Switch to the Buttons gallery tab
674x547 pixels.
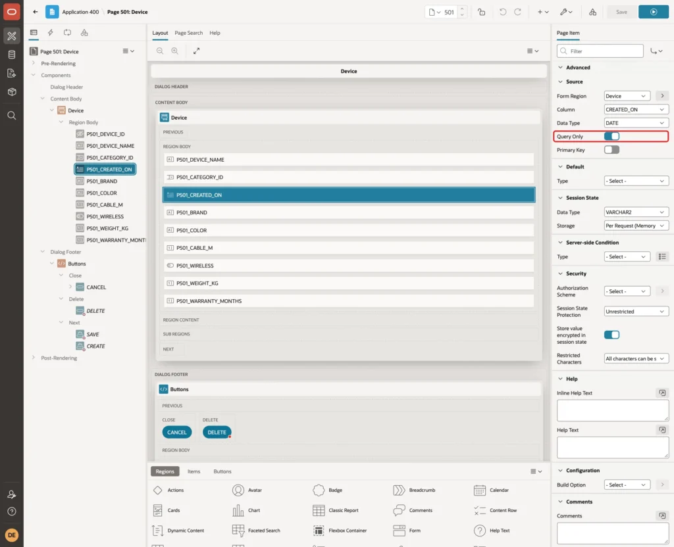222,471
